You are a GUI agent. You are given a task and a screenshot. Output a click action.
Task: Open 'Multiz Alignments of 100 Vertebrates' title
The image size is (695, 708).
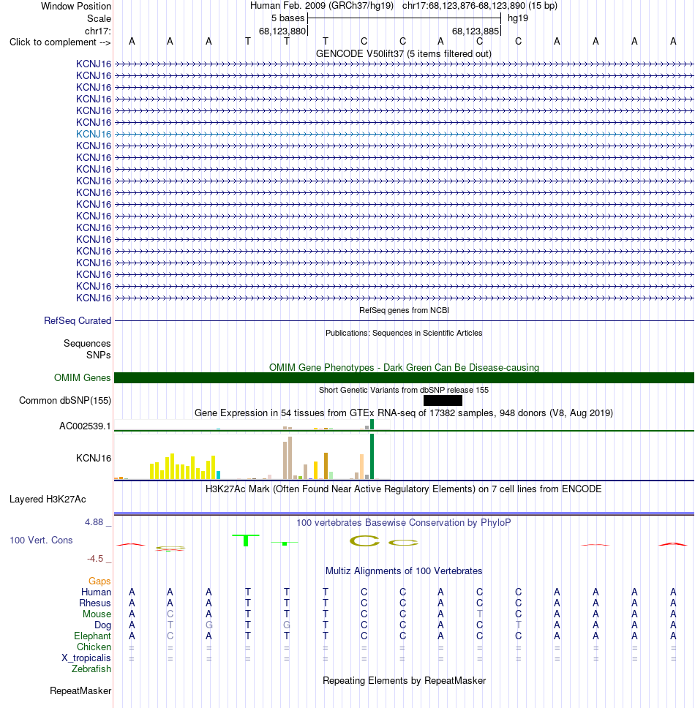pos(404,570)
